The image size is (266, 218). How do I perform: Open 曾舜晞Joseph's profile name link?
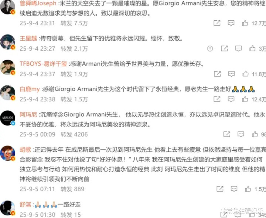pyautogui.click(x=38, y=3)
